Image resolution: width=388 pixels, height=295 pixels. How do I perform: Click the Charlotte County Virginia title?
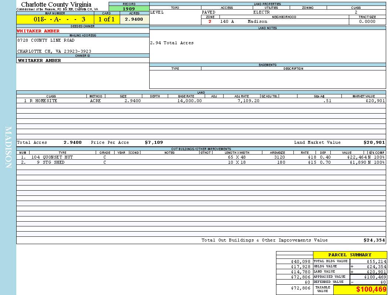tap(56, 4)
